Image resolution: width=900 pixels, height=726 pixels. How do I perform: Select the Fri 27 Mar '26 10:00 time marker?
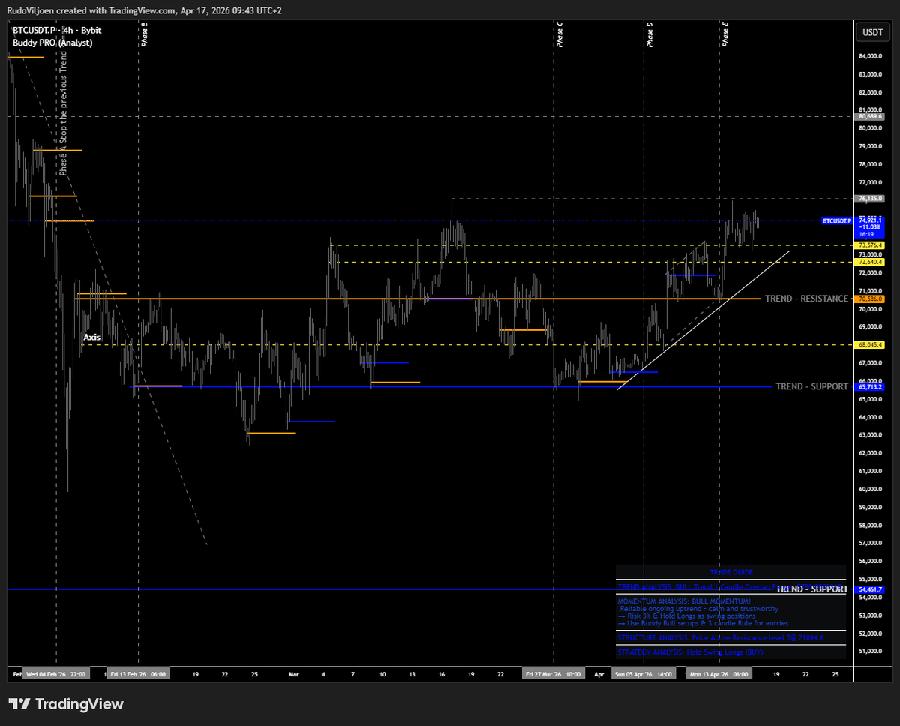tap(553, 674)
